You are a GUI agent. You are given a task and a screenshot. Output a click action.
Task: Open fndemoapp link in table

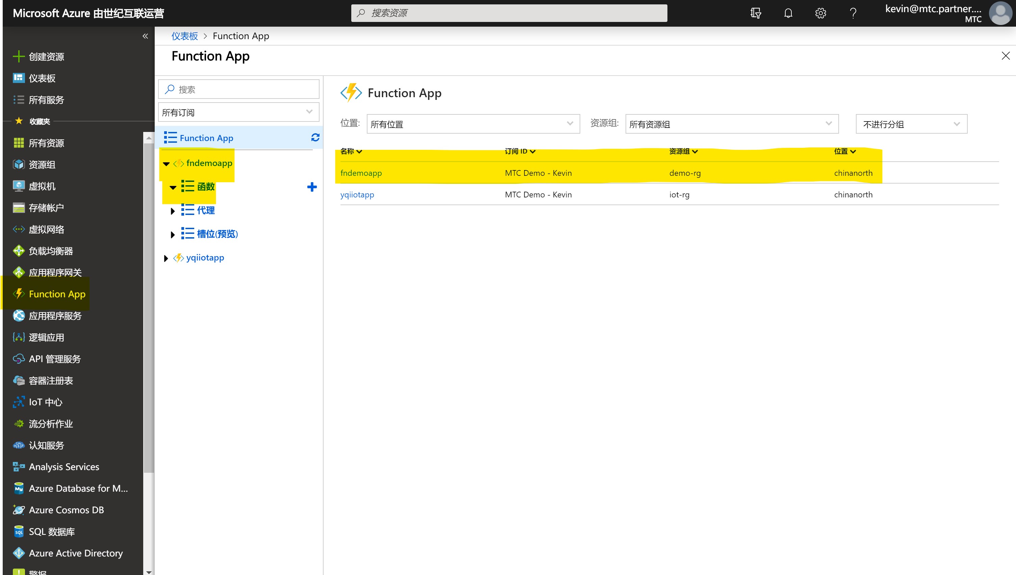click(361, 173)
